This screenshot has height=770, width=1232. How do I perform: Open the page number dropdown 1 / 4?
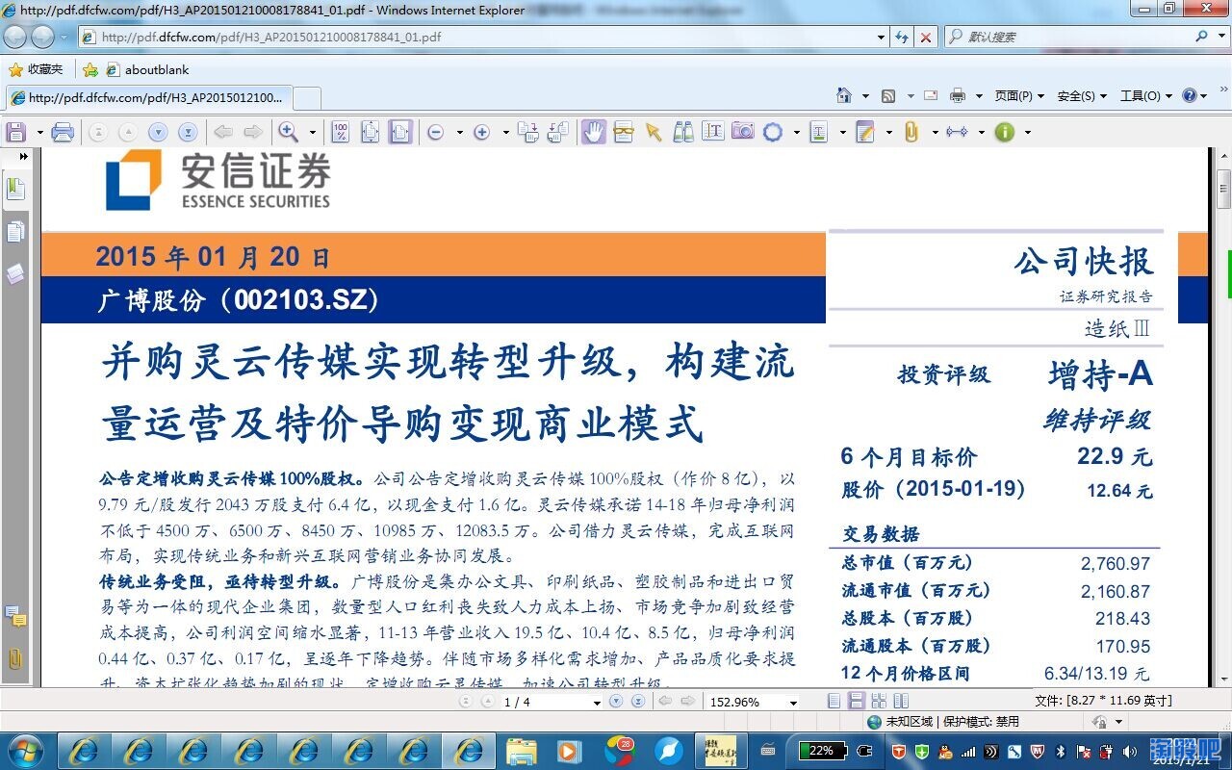(x=597, y=703)
